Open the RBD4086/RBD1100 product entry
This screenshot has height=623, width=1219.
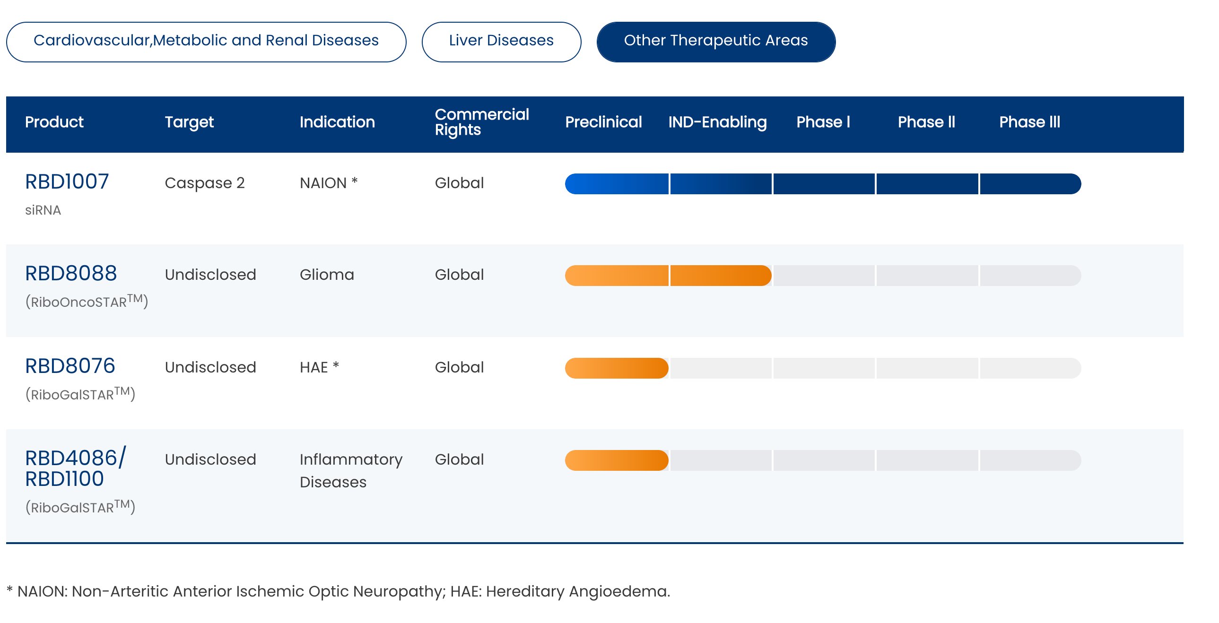click(76, 468)
